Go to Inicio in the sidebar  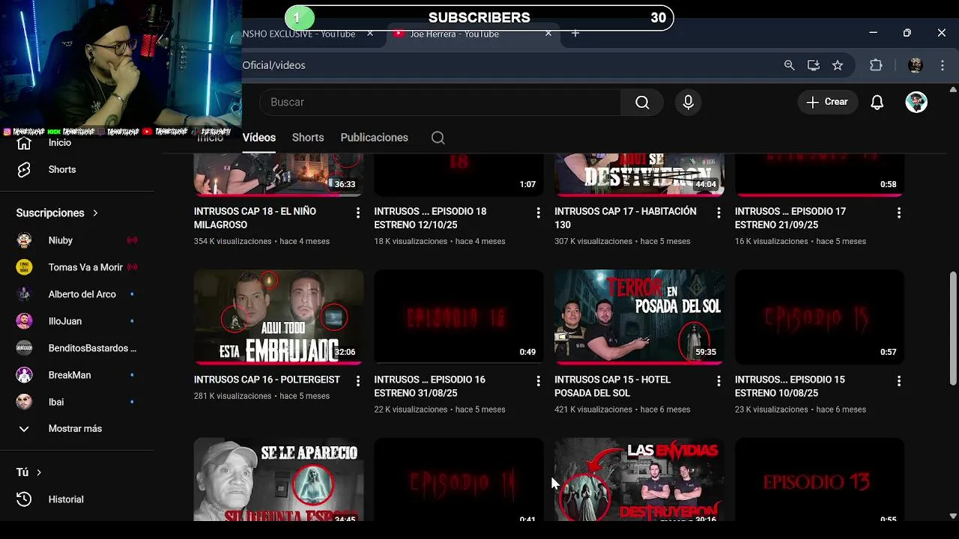coord(60,142)
